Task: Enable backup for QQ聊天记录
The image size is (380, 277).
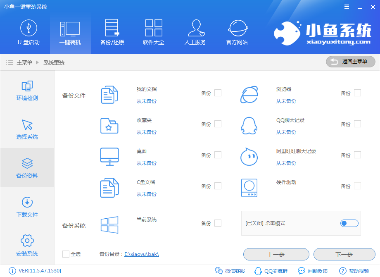Action: click(357, 124)
